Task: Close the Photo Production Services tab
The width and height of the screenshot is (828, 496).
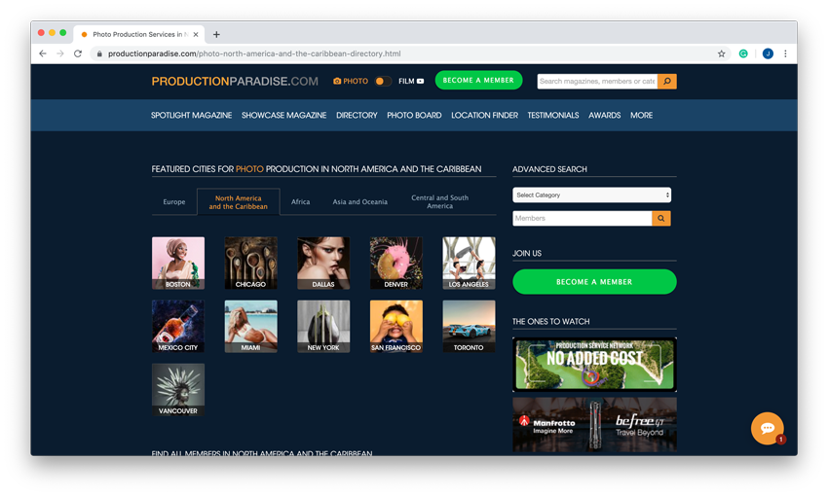Action: point(196,34)
